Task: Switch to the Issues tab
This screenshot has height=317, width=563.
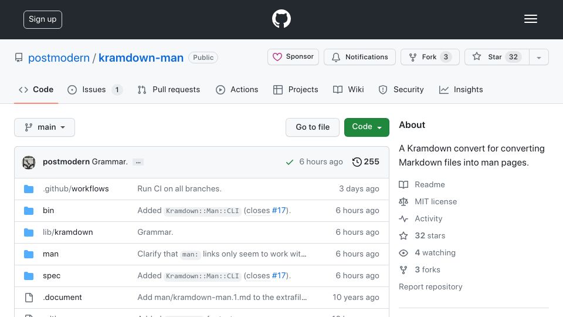Action: [x=95, y=89]
